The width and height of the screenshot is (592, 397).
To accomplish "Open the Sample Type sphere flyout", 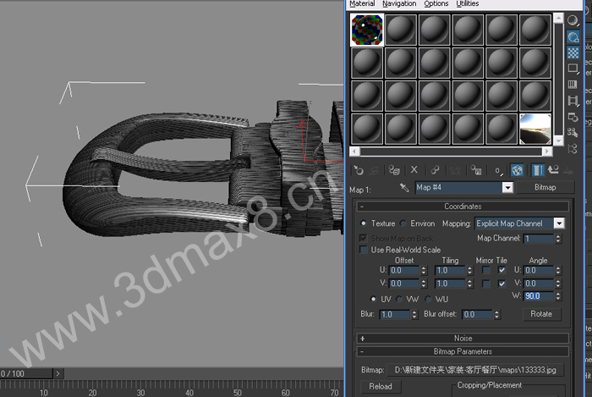I will [x=573, y=20].
